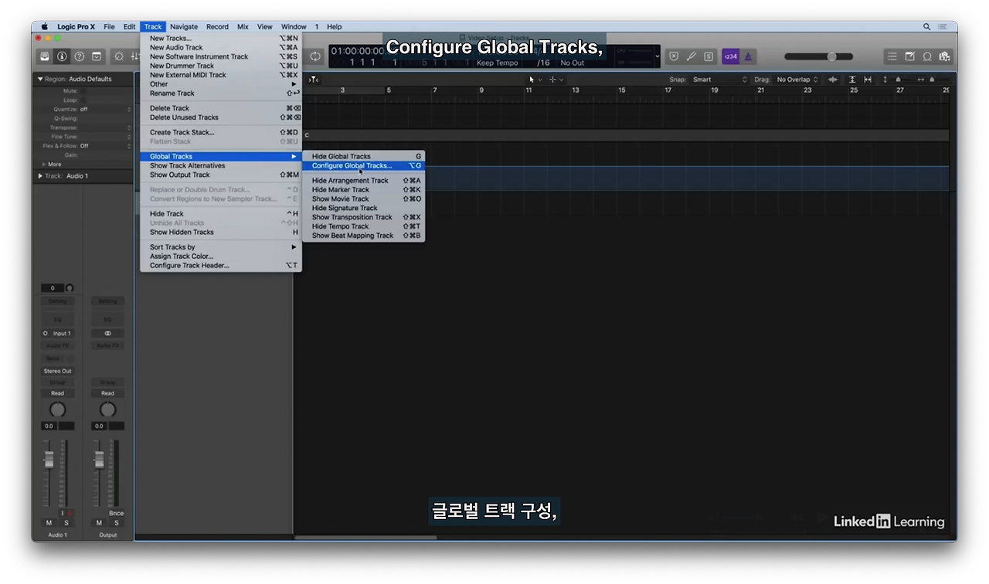The width and height of the screenshot is (989, 584).
Task: Open the Note Pads button
Action: click(x=909, y=56)
